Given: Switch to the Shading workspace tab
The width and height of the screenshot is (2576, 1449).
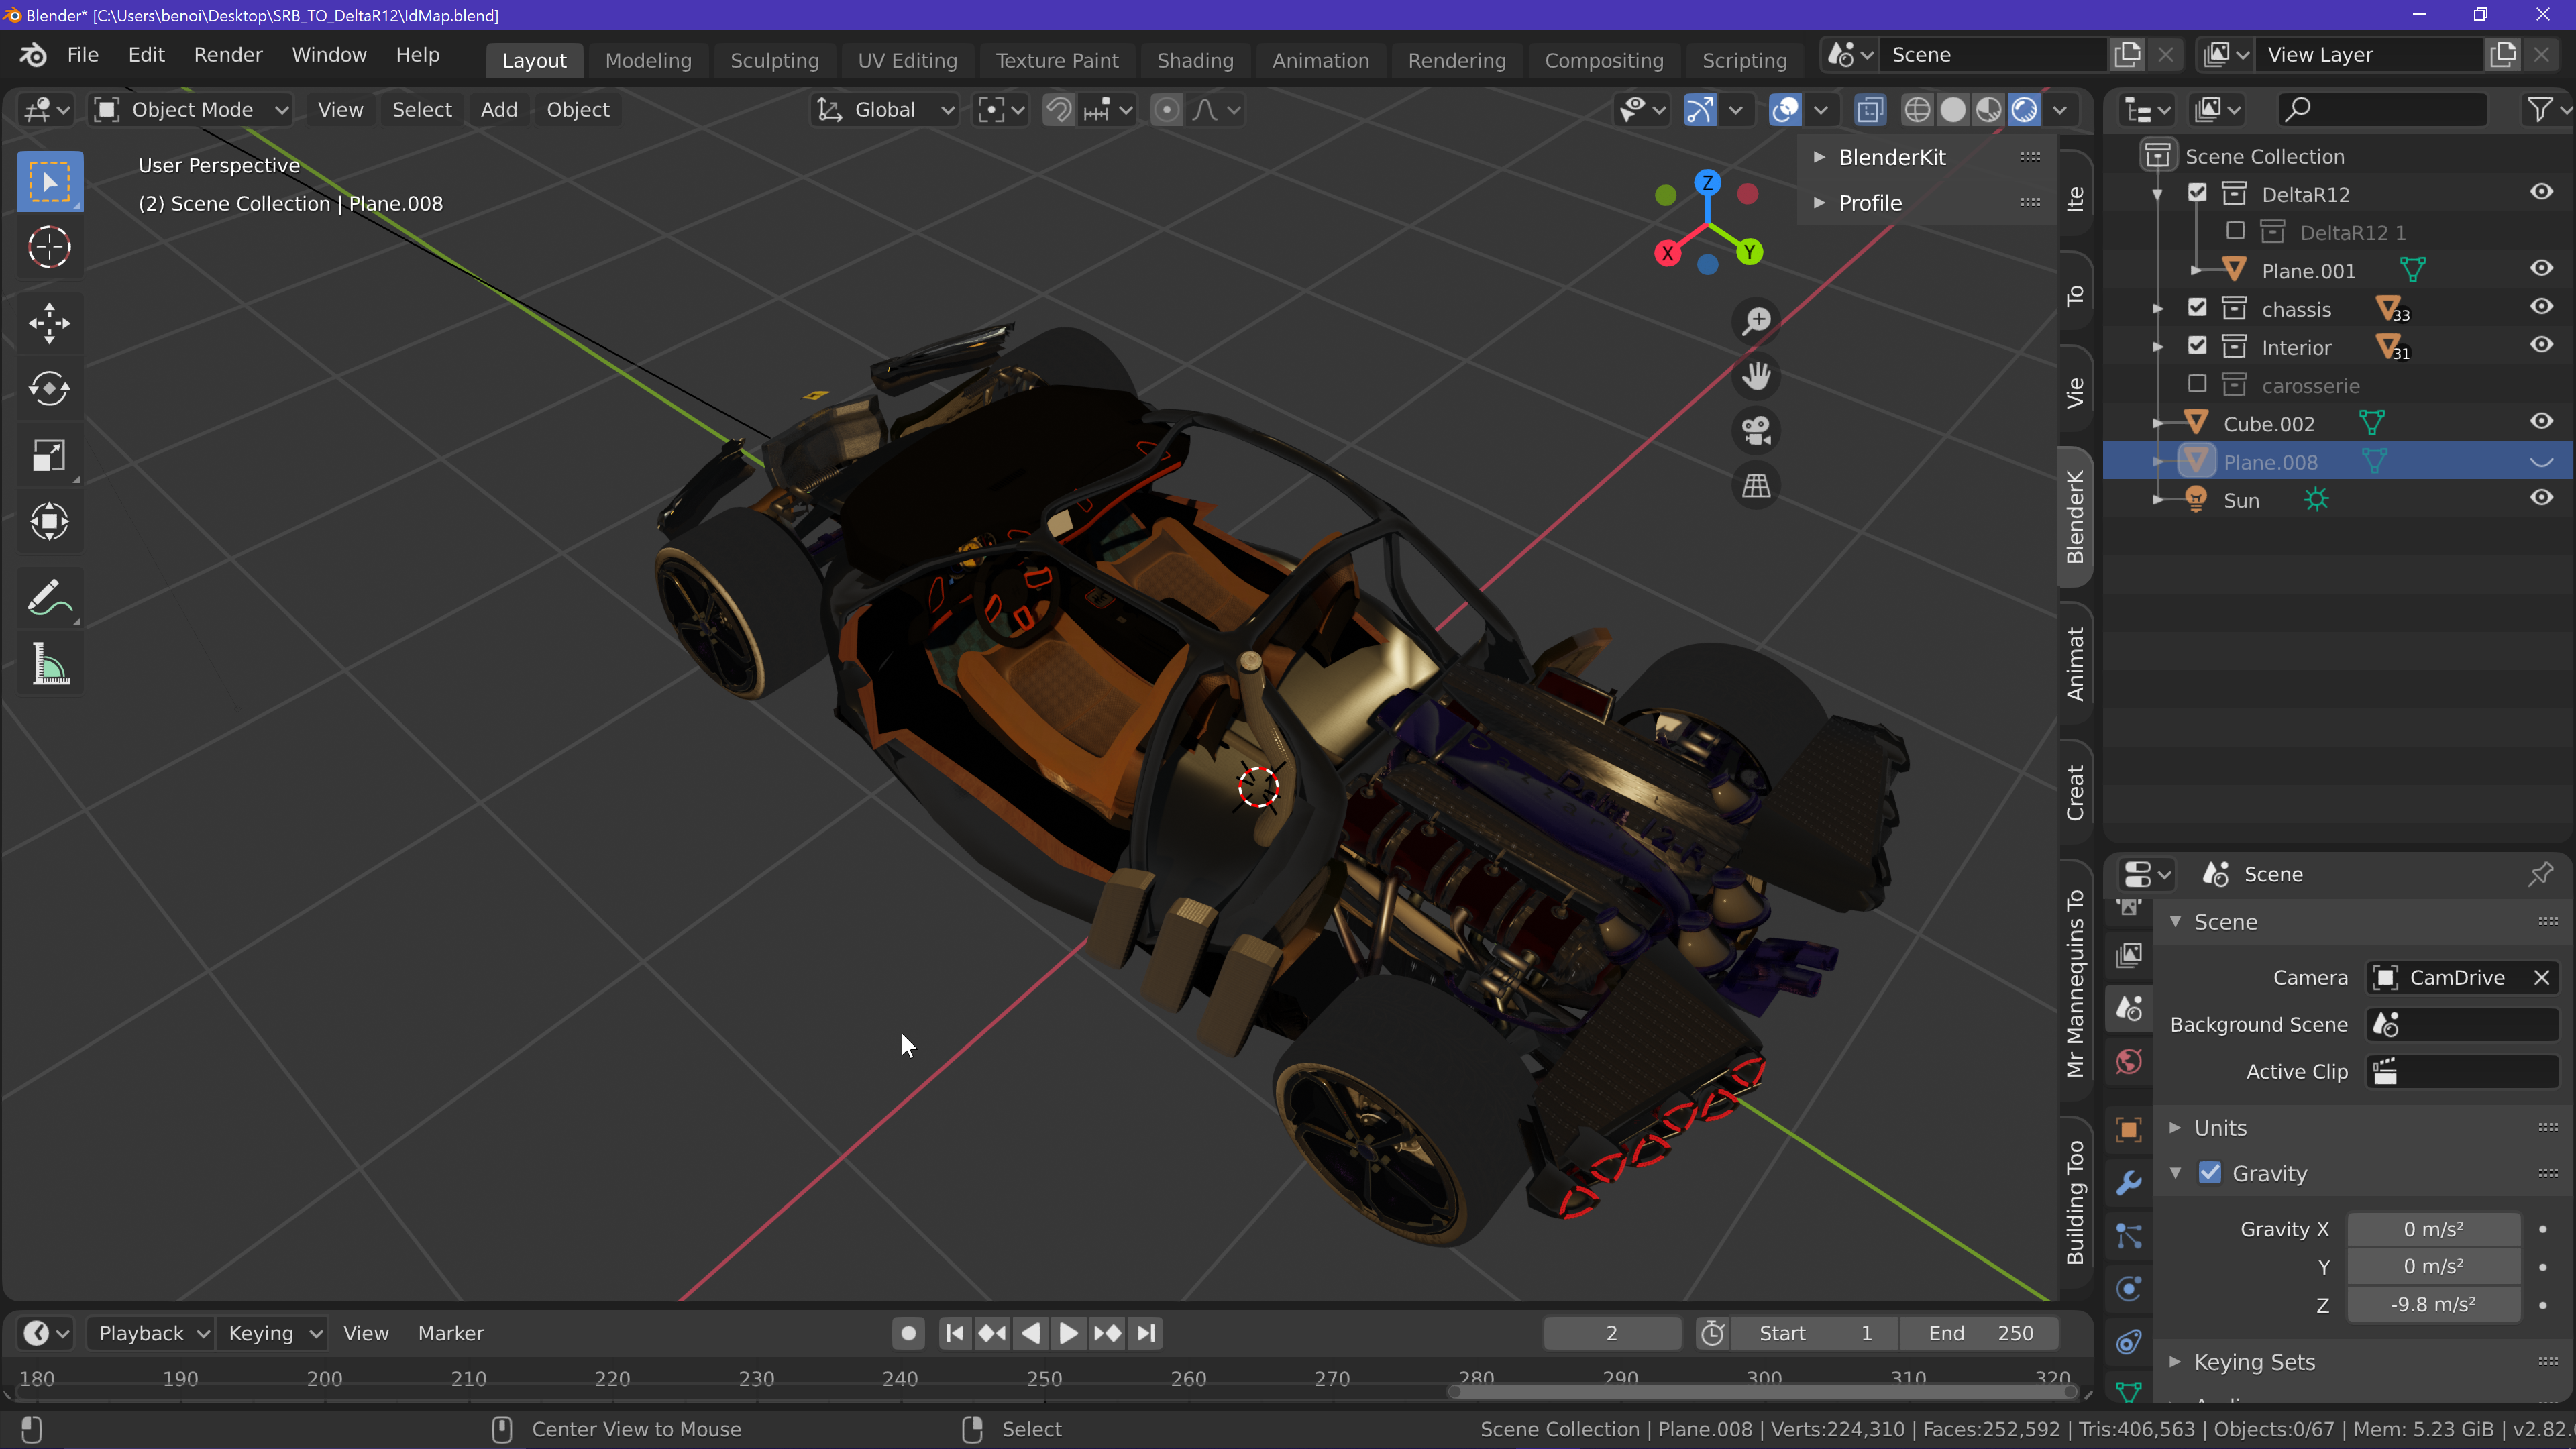Looking at the screenshot, I should (x=1194, y=60).
